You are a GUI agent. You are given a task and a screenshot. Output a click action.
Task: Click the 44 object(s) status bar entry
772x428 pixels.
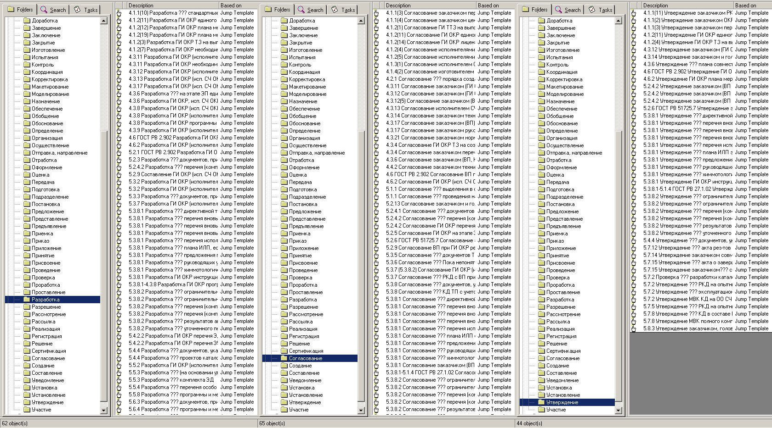(x=529, y=423)
